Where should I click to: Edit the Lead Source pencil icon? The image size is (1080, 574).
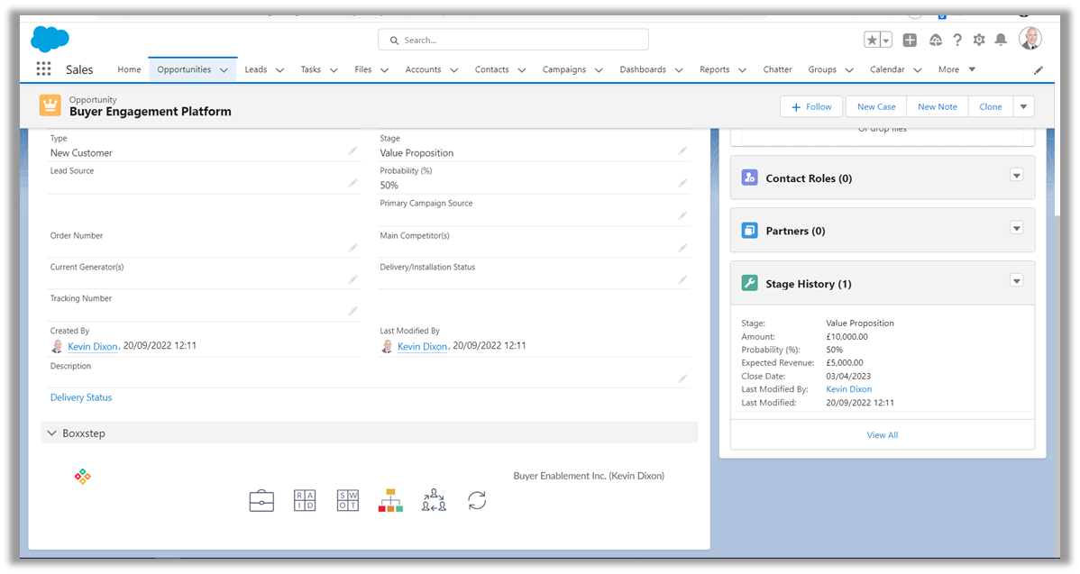coord(352,183)
